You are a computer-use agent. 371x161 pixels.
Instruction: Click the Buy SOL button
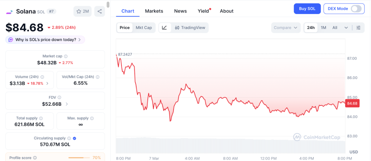coord(307,9)
